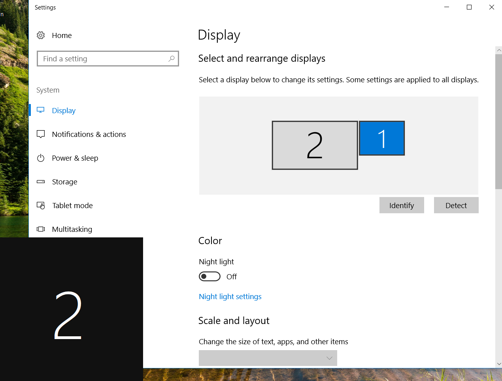The height and width of the screenshot is (381, 502).
Task: Open the Storage settings page
Action: pyautogui.click(x=65, y=182)
